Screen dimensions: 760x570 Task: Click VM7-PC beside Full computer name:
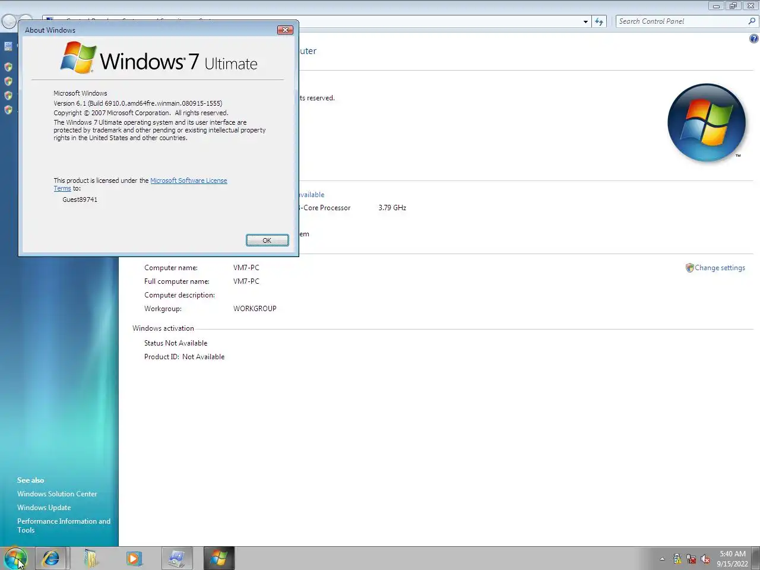click(x=246, y=281)
